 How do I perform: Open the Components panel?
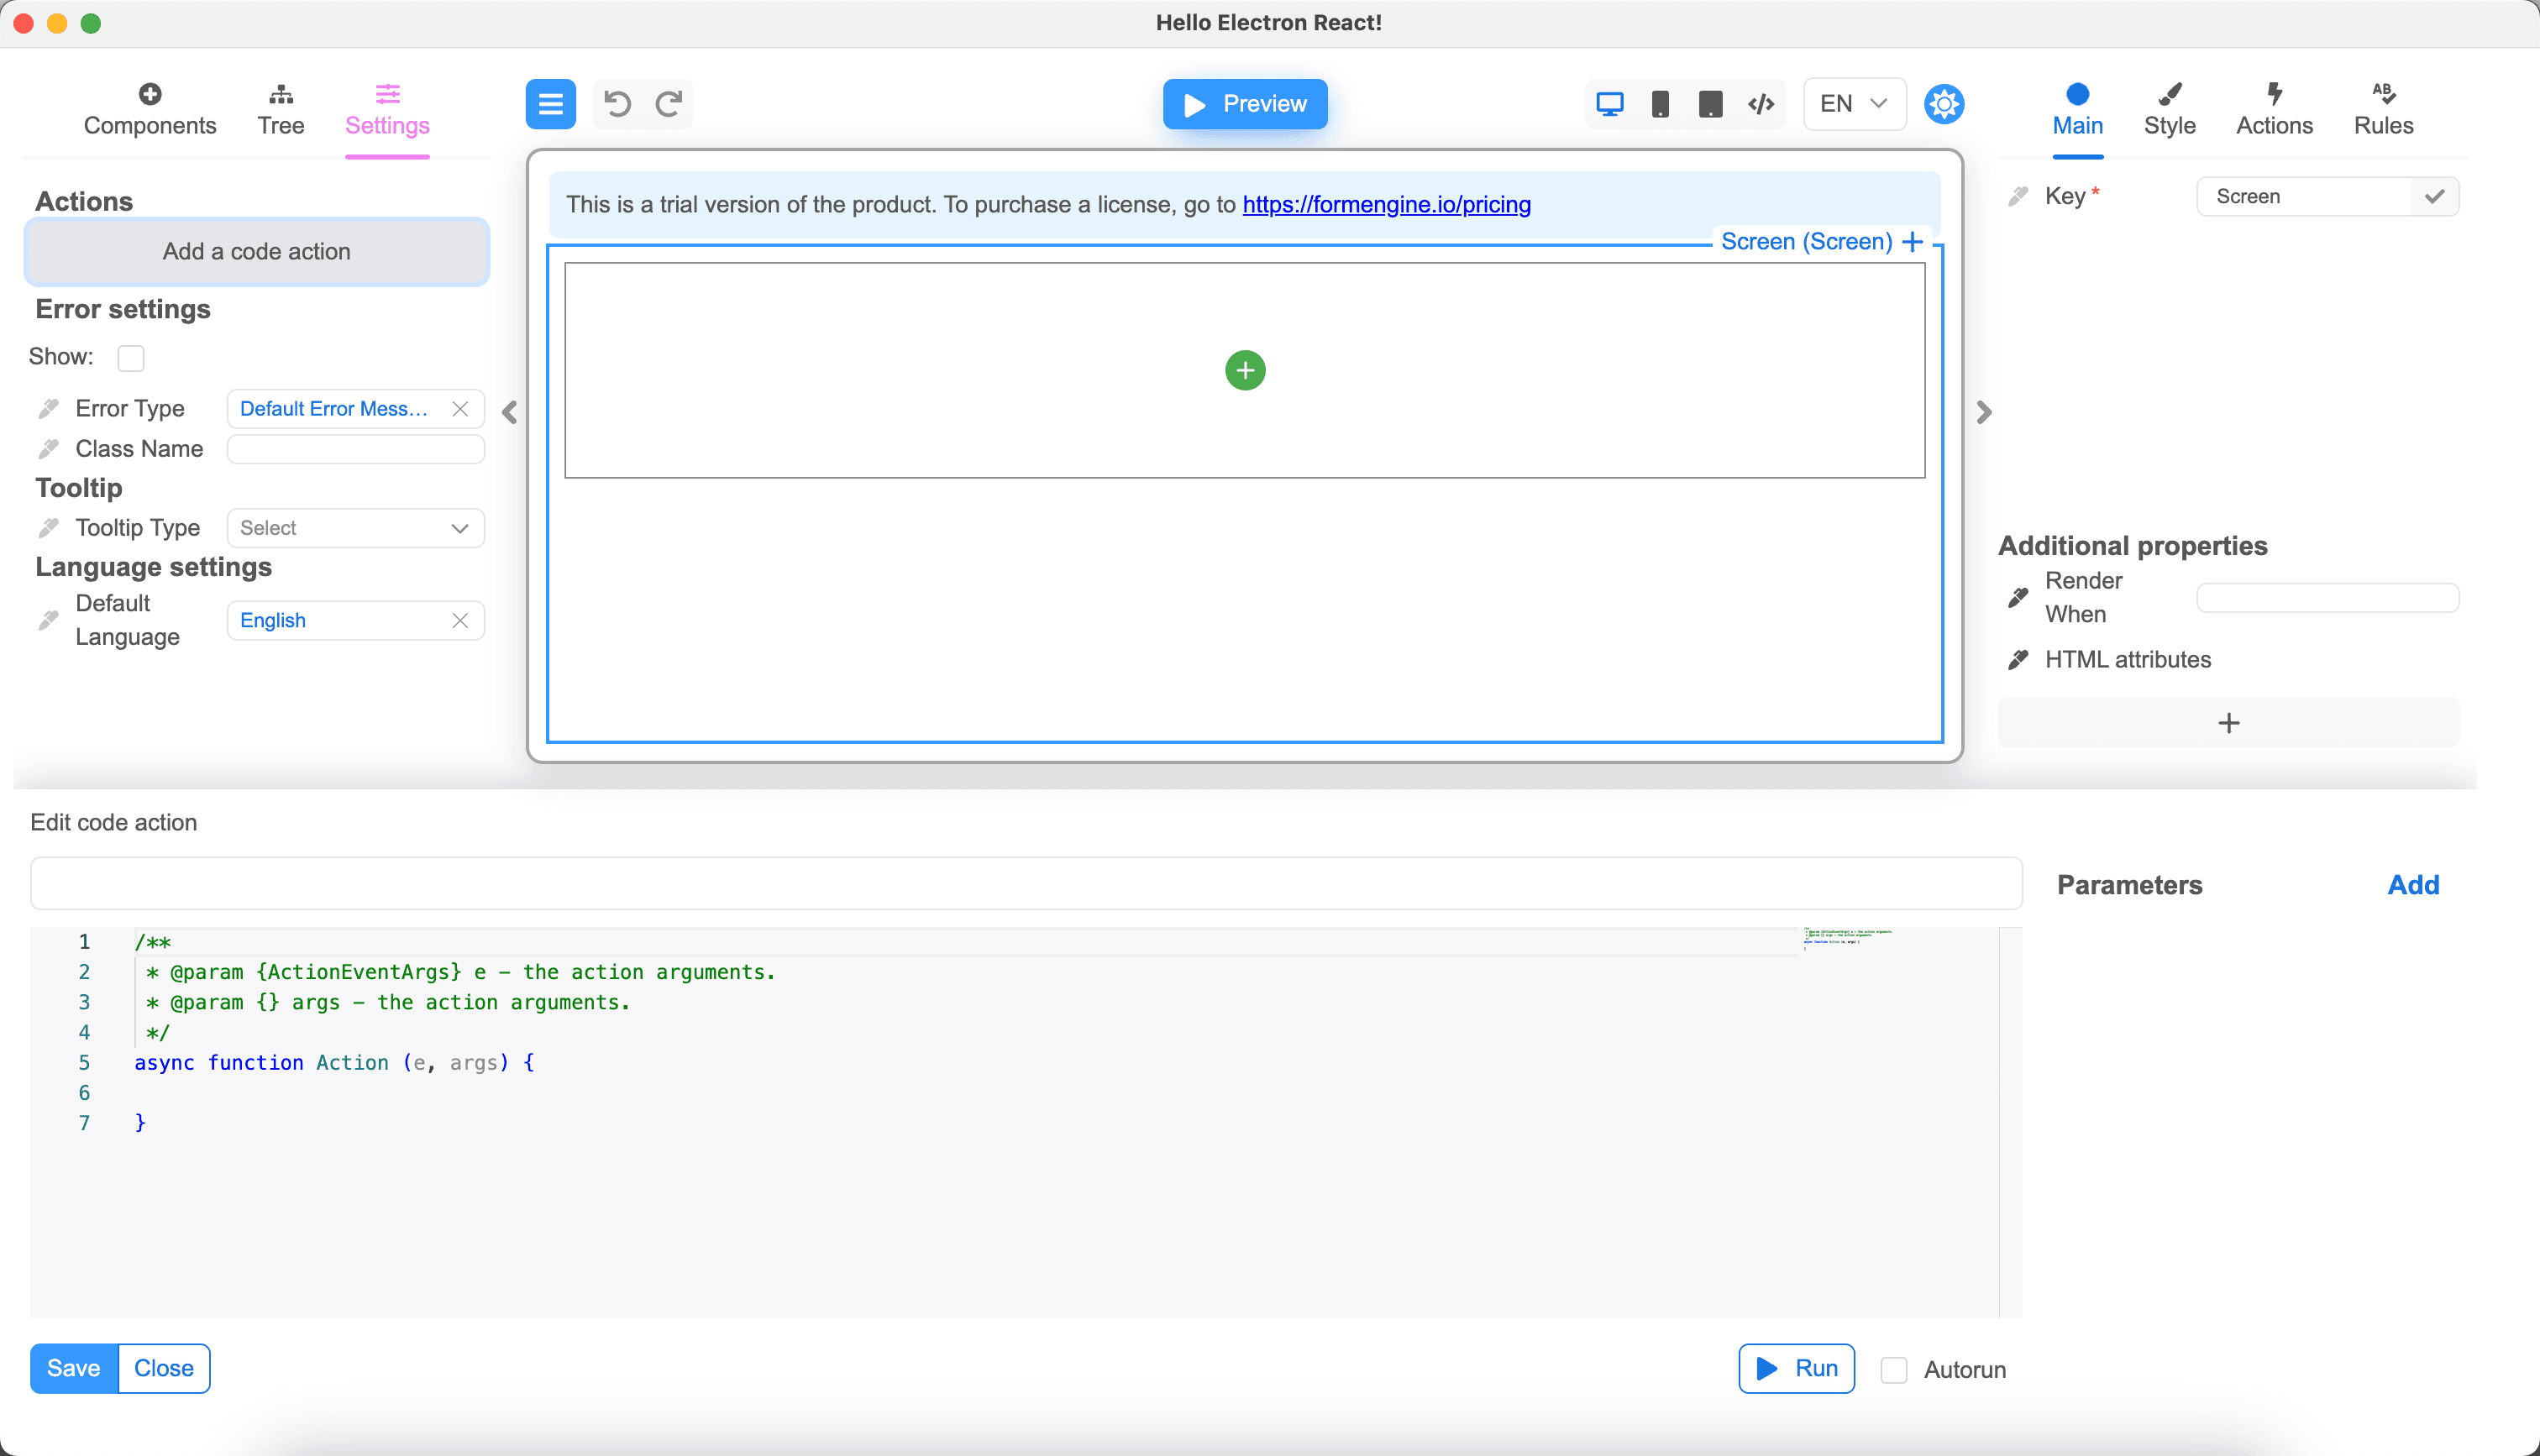[149, 108]
